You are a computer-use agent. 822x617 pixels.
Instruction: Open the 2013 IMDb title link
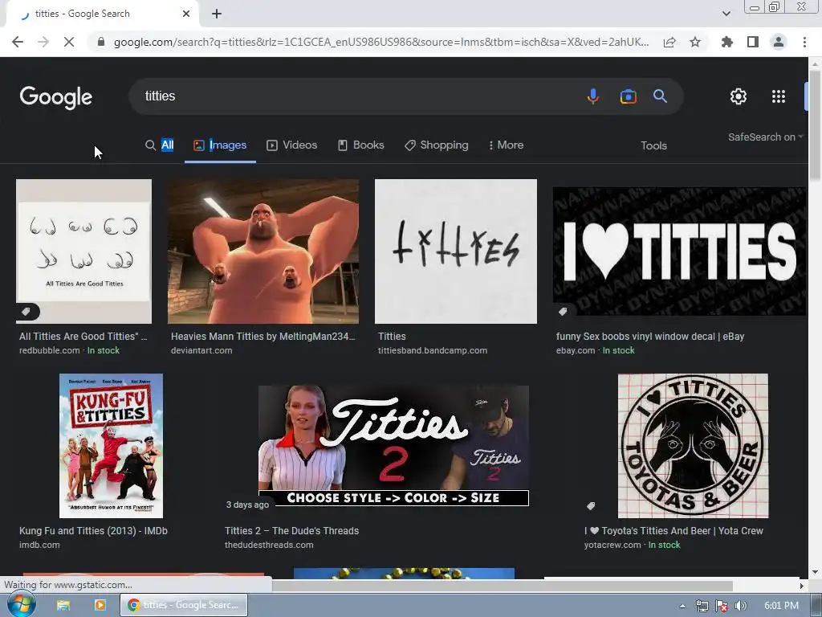tap(93, 531)
